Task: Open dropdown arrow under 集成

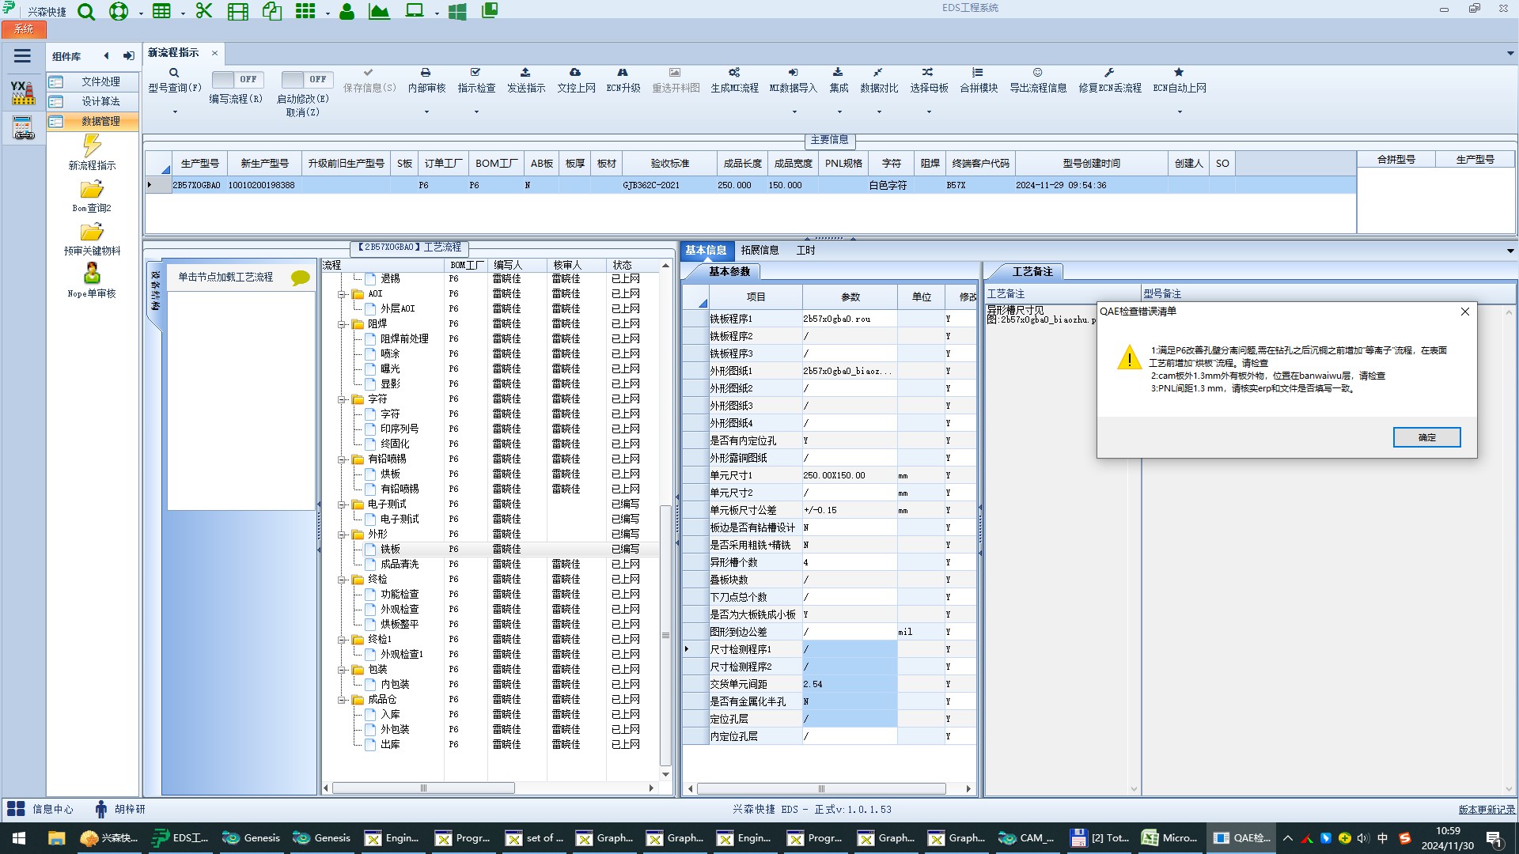Action: click(x=838, y=112)
